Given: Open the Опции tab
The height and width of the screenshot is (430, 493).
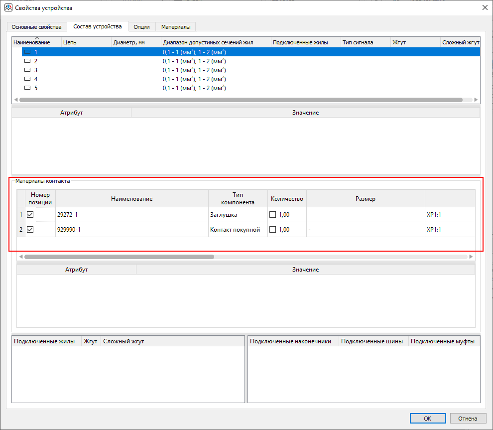Looking at the screenshot, I should coord(141,26).
